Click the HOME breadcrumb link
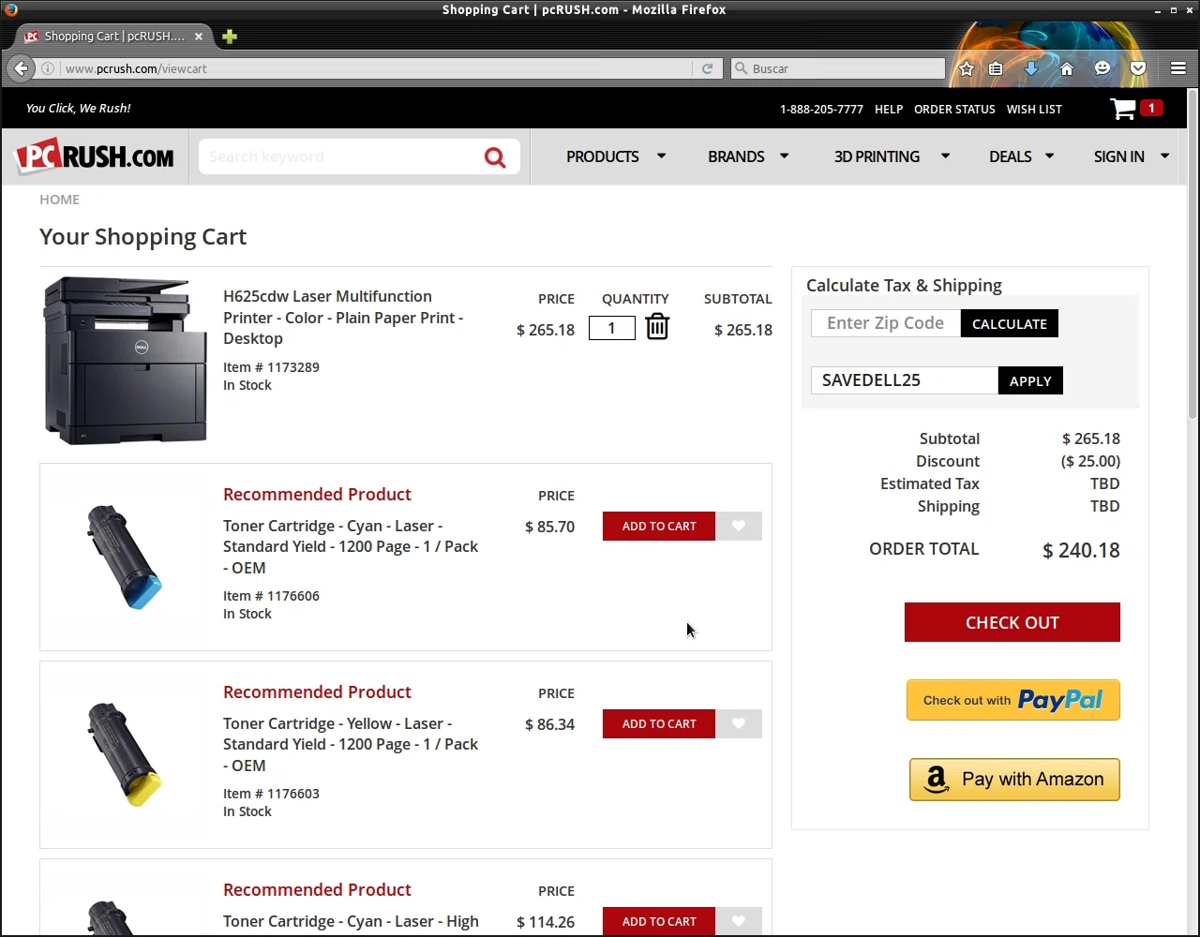Viewport: 1200px width, 937px height. click(59, 200)
